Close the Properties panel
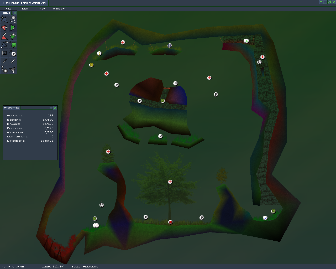This screenshot has width=336, height=269. click(55, 108)
